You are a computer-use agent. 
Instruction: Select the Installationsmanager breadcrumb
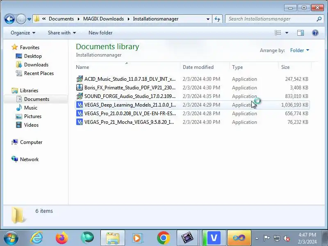click(x=156, y=19)
